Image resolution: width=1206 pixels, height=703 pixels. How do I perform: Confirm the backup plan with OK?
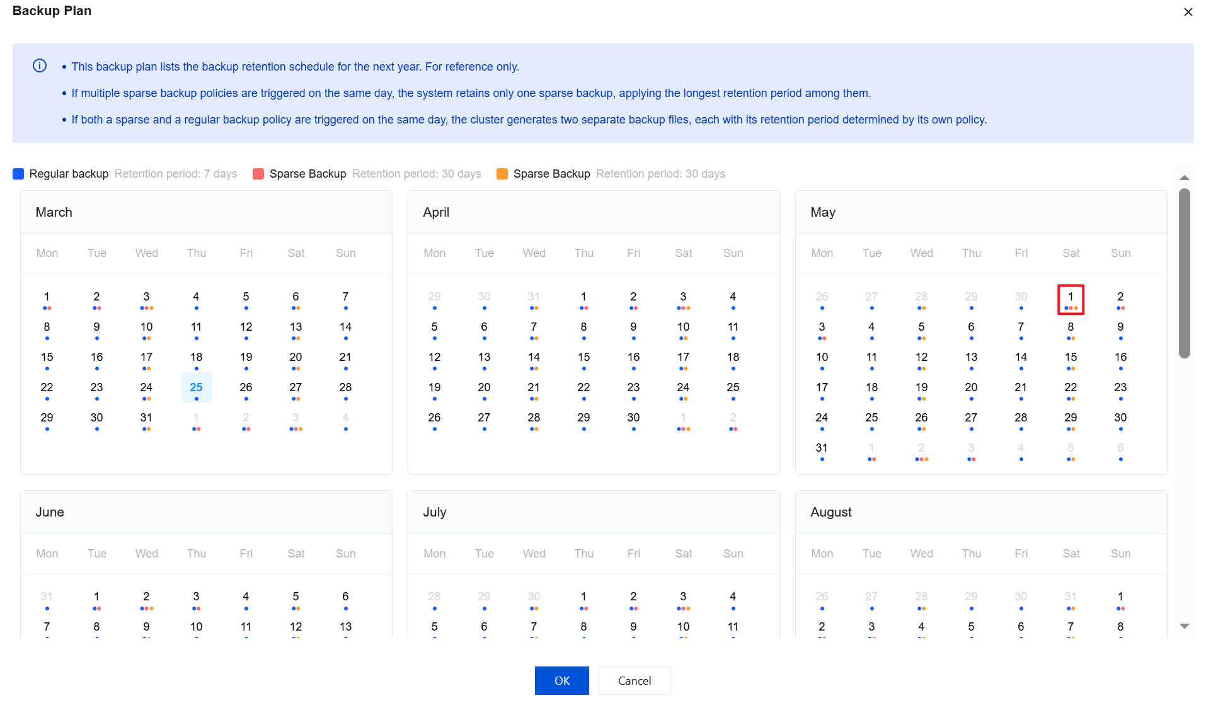(562, 680)
